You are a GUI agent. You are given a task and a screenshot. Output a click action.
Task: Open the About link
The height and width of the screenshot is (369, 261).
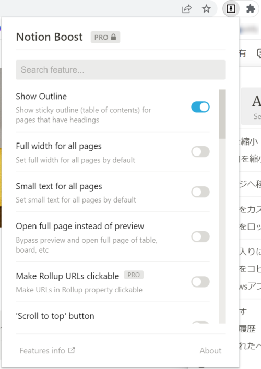[210, 351]
